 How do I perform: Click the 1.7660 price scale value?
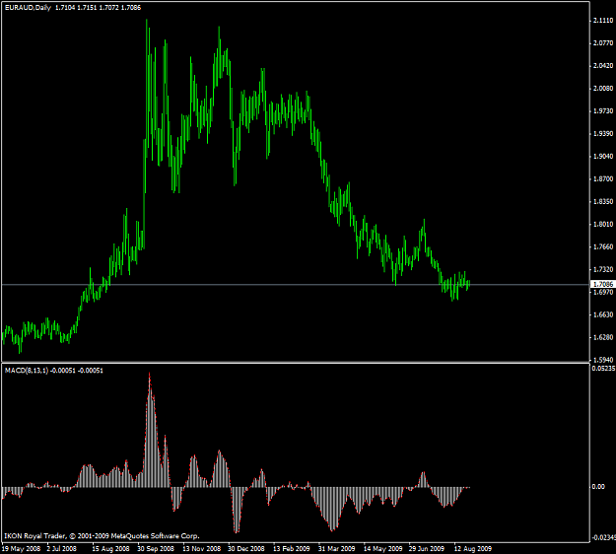coord(603,246)
